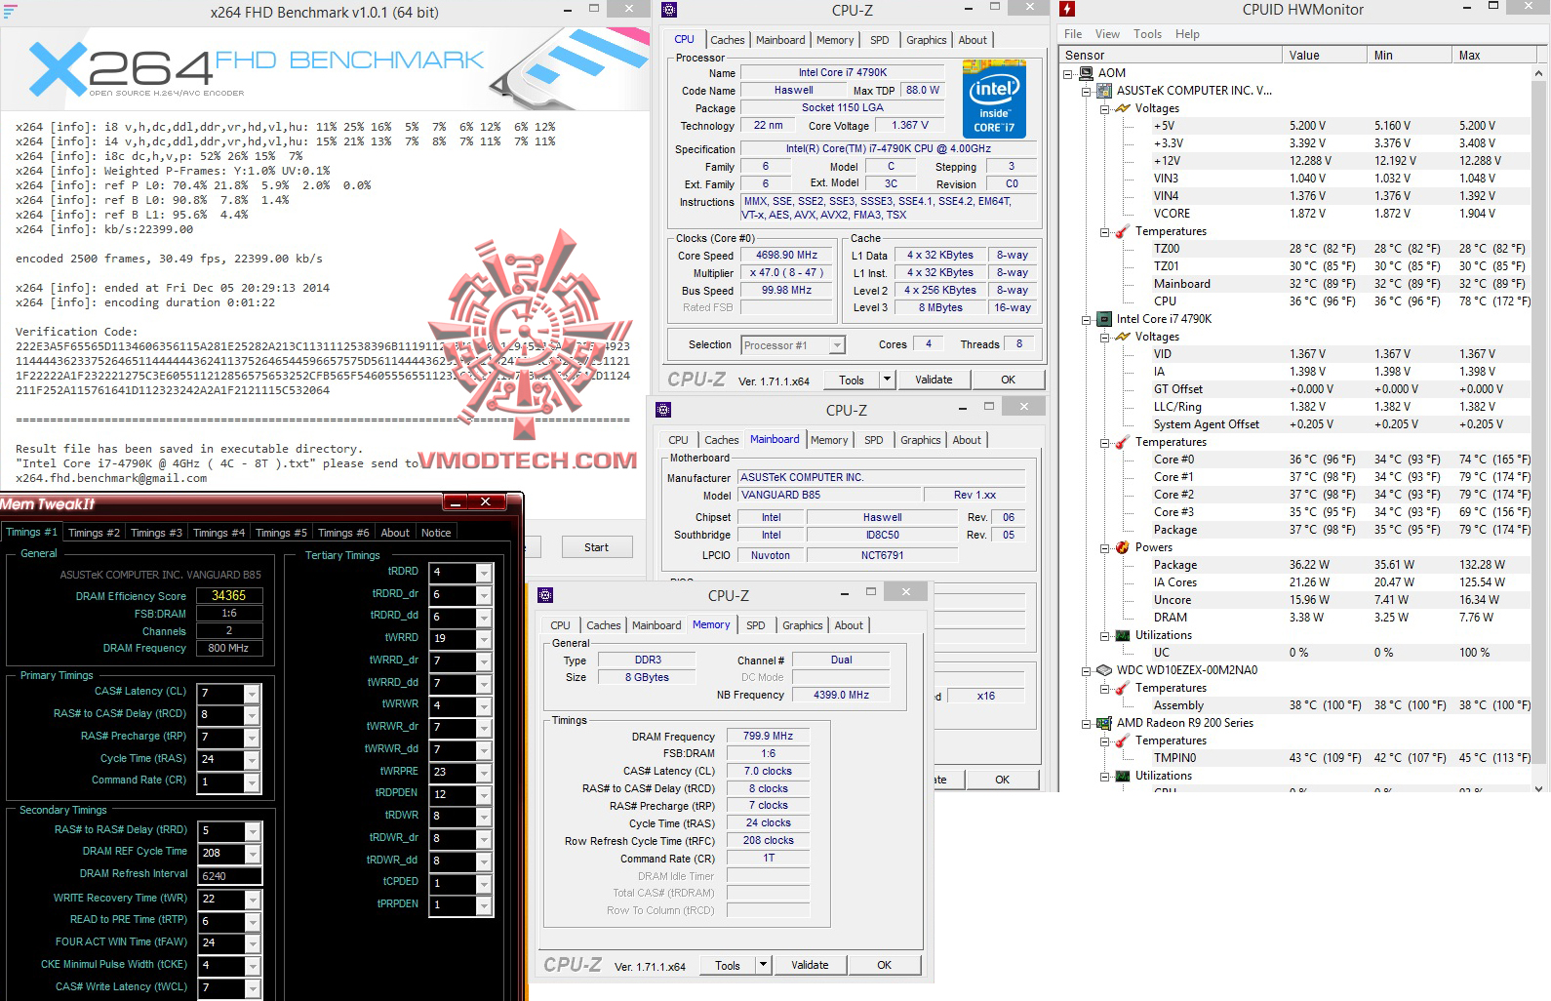Click the Temperatures icon under WDC drive
The width and height of the screenshot is (1551, 1001).
point(1123,688)
